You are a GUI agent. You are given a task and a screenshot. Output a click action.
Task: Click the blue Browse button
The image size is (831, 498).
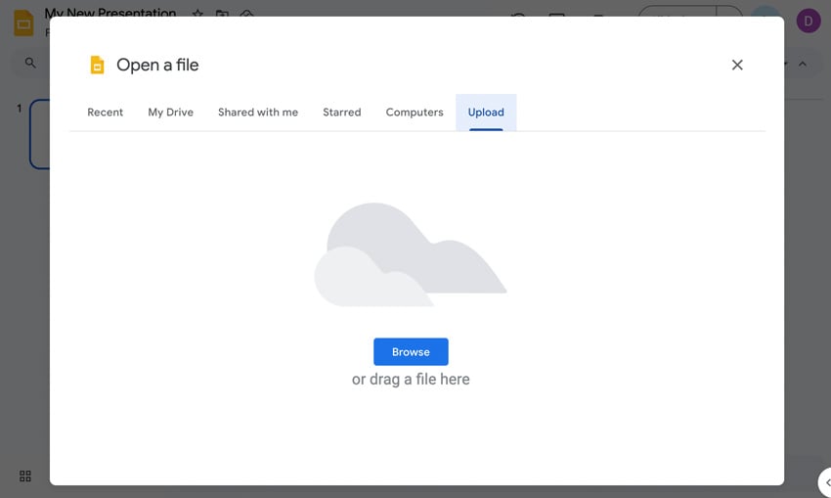(411, 352)
